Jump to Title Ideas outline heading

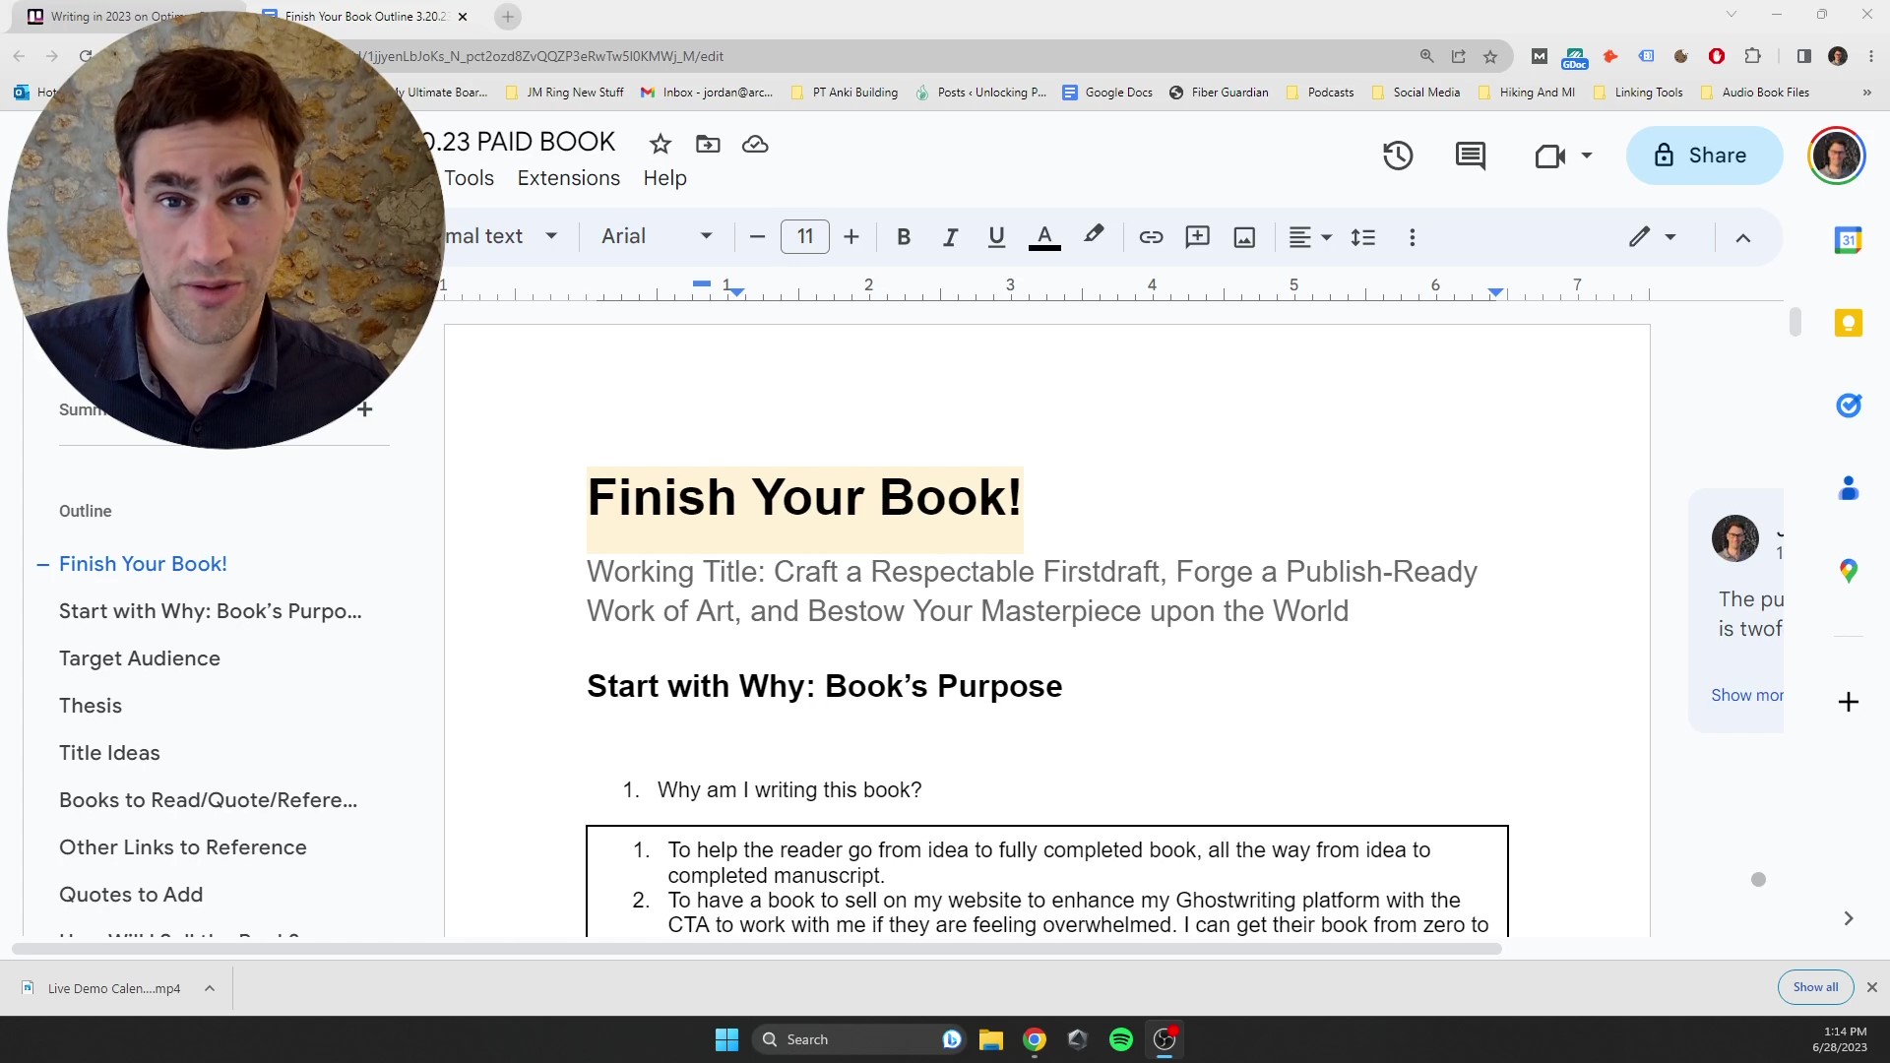click(109, 753)
